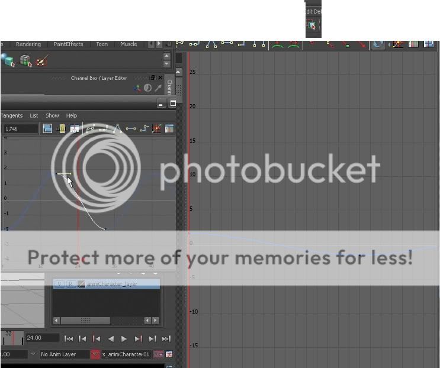
Task: Click the auto key toggle button
Action: [x=158, y=354]
